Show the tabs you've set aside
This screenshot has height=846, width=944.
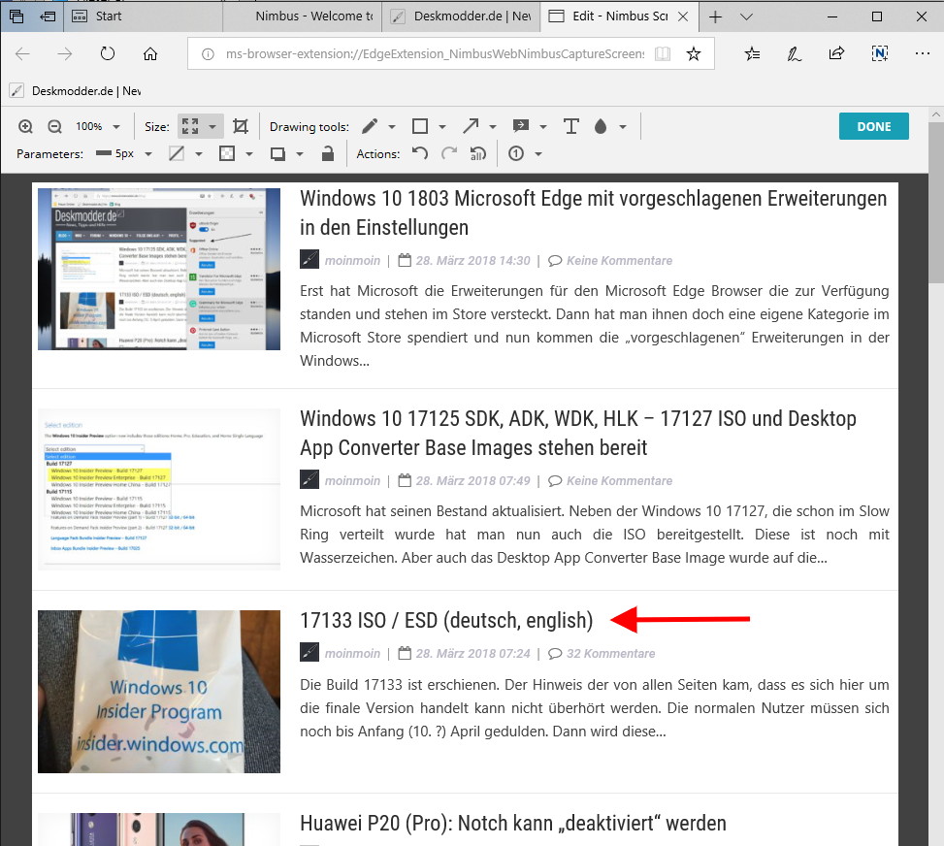[16, 16]
